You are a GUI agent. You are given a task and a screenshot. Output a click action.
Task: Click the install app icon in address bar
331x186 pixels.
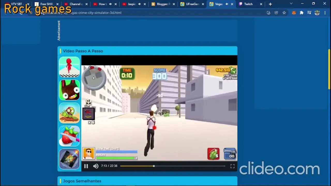(x=269, y=13)
